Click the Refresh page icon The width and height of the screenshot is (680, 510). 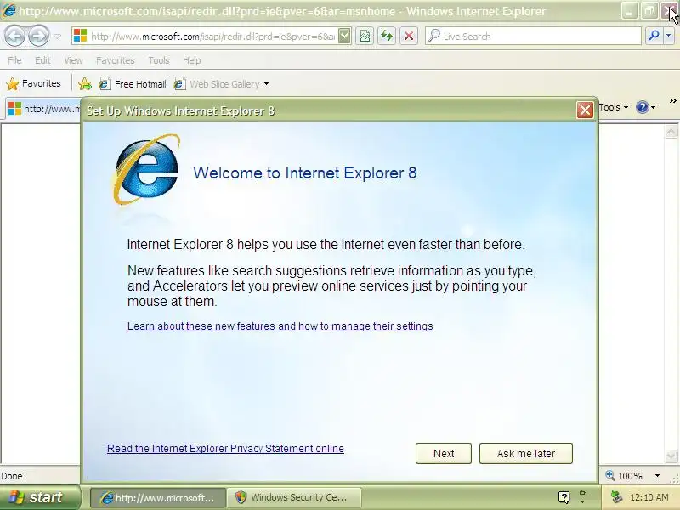[x=387, y=37]
